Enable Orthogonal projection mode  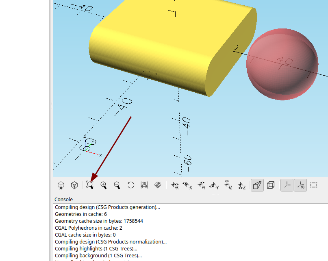coord(271,185)
